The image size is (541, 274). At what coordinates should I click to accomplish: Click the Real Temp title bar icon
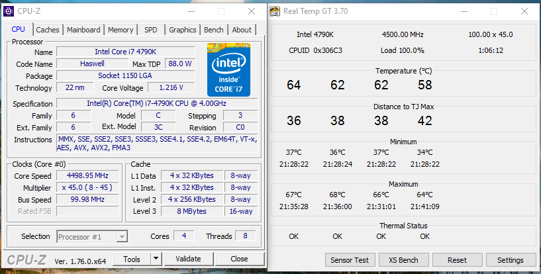pos(275,11)
